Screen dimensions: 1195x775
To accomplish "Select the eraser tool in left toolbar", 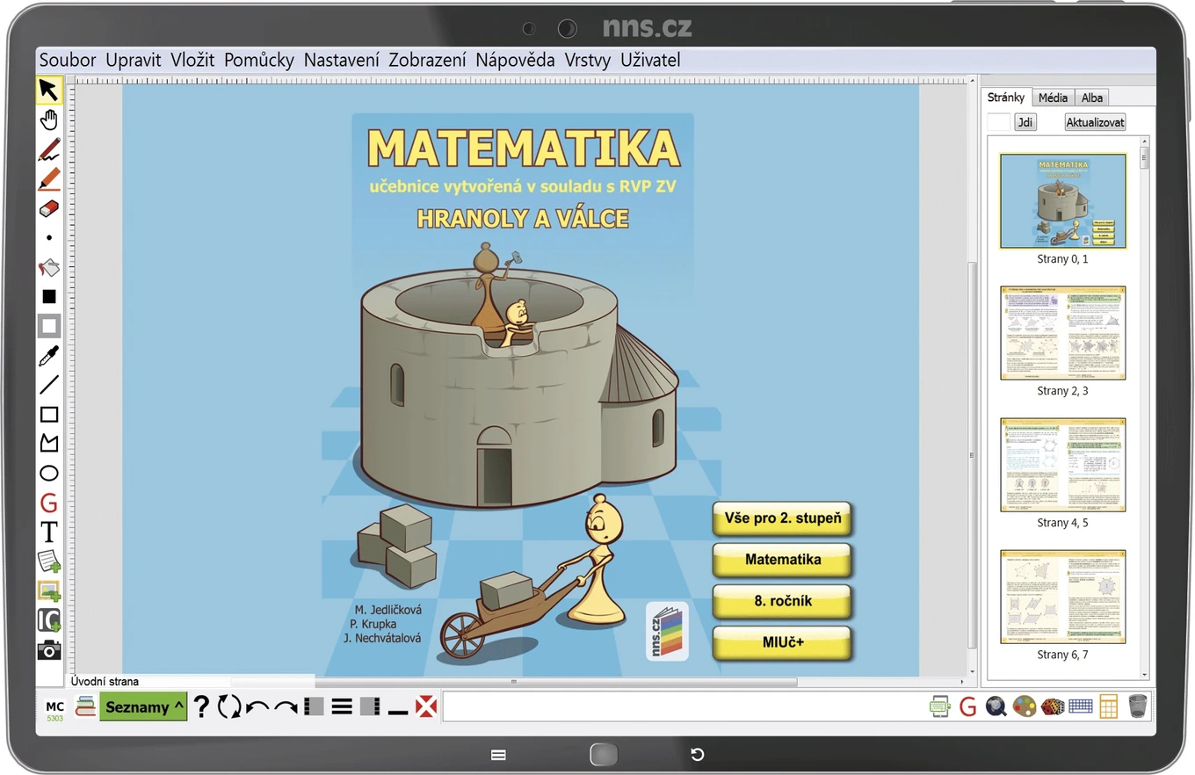I will click(x=49, y=208).
